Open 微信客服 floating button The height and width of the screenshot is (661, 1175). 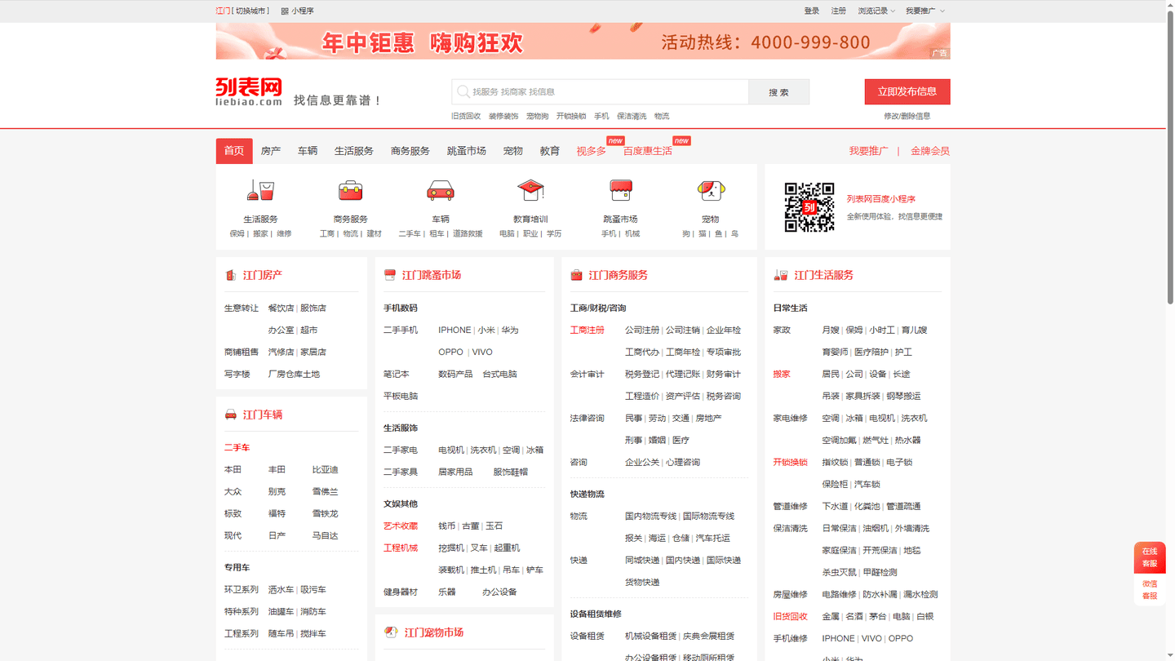[1150, 589]
